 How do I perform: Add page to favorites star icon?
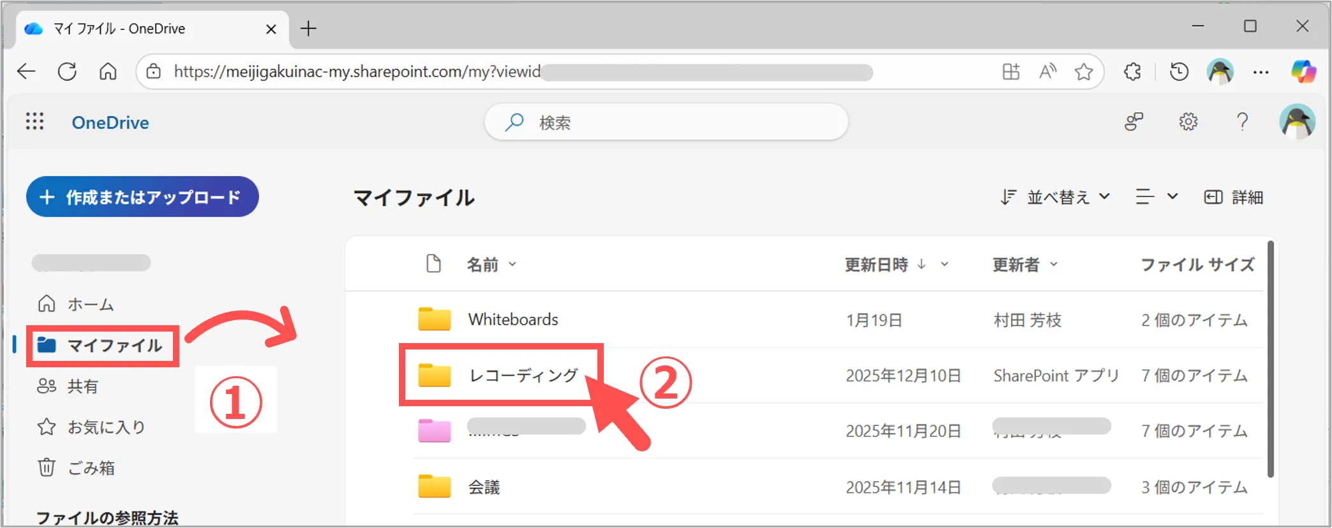pos(1083,71)
